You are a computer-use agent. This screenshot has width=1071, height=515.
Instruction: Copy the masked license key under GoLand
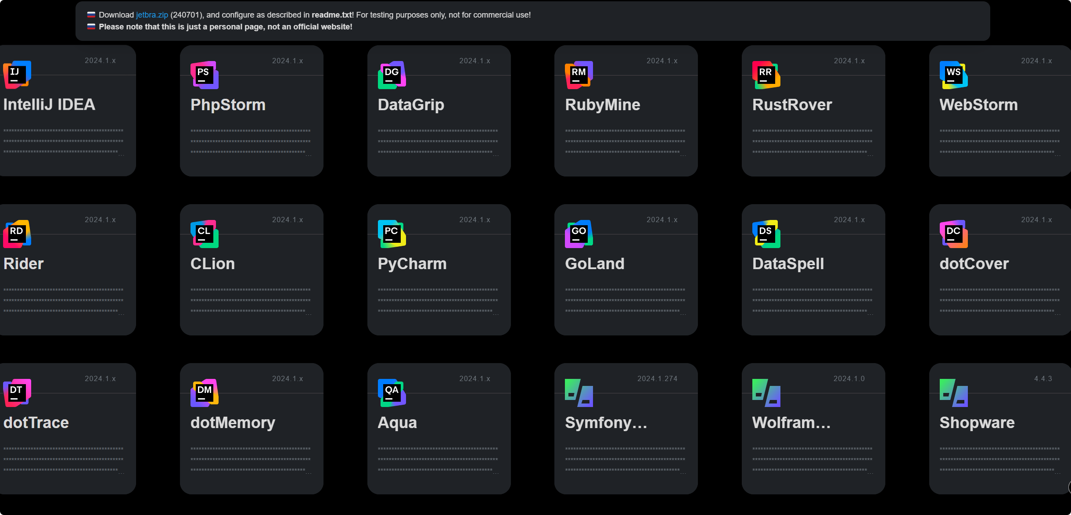(x=625, y=301)
